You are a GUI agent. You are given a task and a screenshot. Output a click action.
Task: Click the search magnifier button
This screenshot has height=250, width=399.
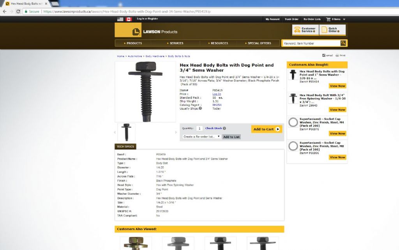pyautogui.click(x=343, y=43)
